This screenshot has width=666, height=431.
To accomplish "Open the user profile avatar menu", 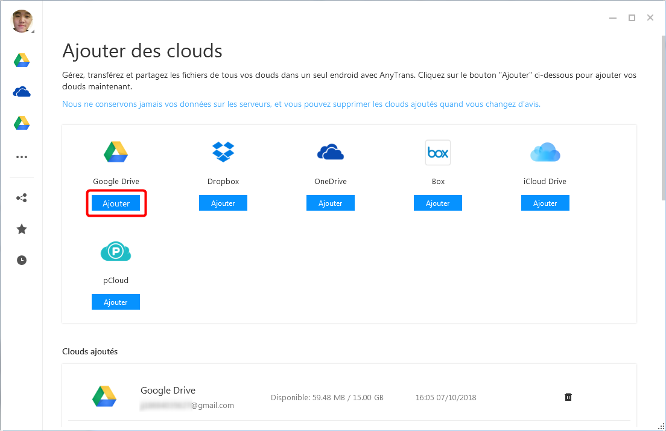I will tap(22, 21).
